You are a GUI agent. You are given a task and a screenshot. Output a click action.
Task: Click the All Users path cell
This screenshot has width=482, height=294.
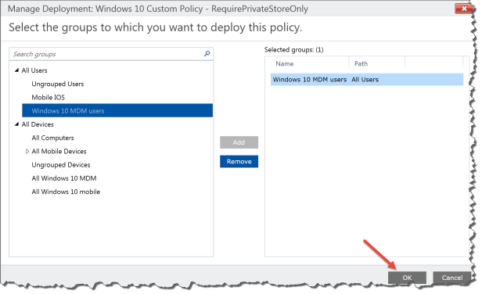365,80
